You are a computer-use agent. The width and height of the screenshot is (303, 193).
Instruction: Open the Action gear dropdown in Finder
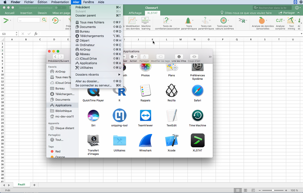(x=133, y=57)
